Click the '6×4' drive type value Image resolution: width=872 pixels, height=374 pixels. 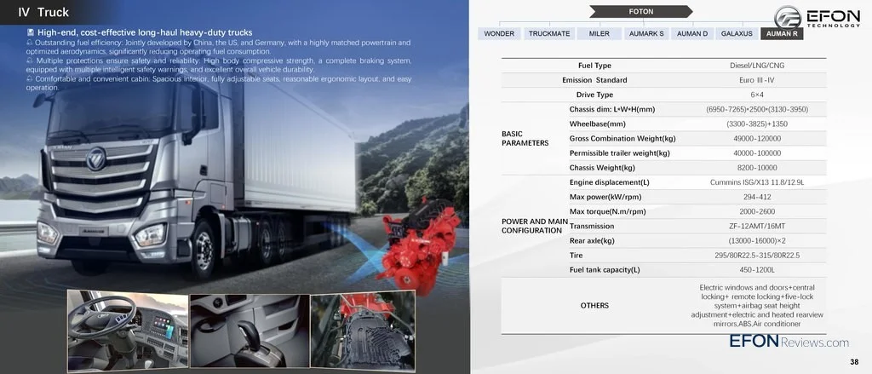click(x=757, y=95)
